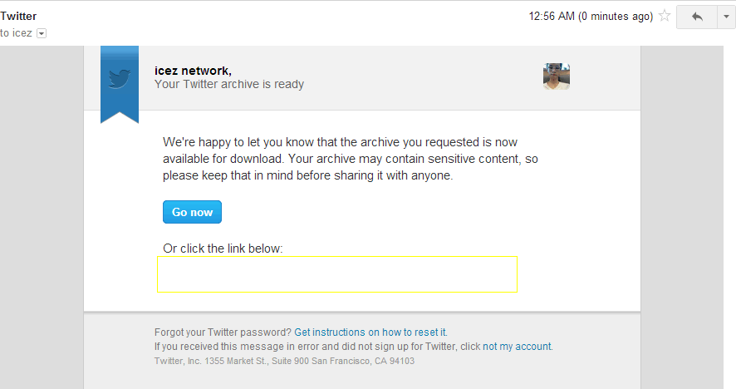Click the sender name "Twitter"
Image resolution: width=736 pixels, height=389 pixels.
(18, 16)
